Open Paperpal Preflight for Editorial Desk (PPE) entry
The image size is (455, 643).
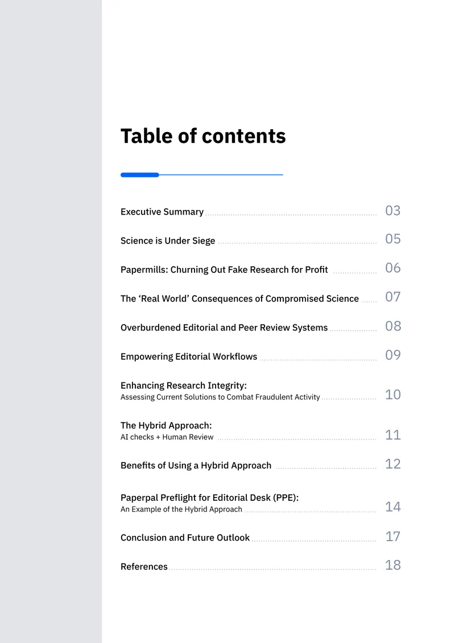point(209,497)
